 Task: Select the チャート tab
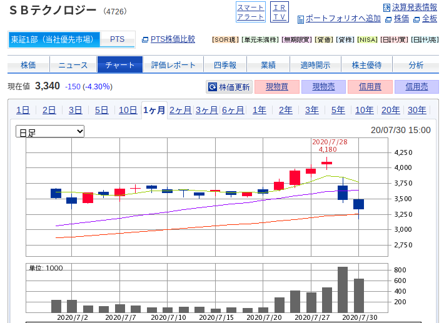[120, 65]
